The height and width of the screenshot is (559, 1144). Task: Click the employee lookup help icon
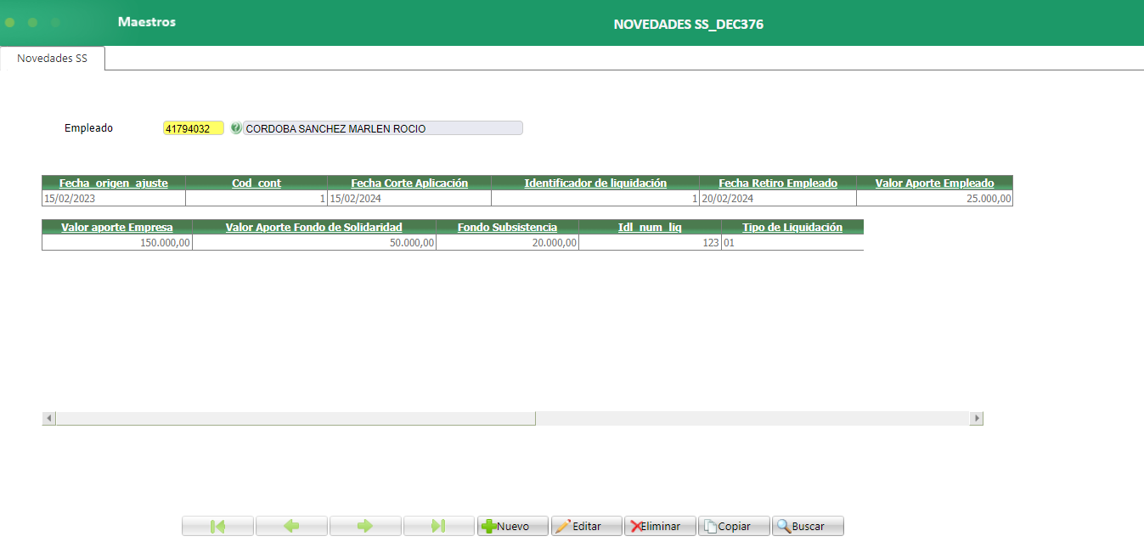(236, 128)
